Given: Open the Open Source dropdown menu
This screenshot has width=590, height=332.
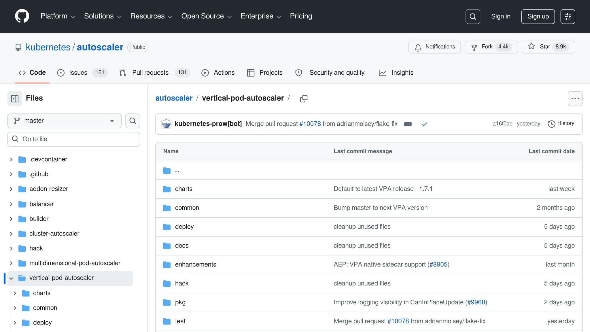Looking at the screenshot, I should (207, 16).
